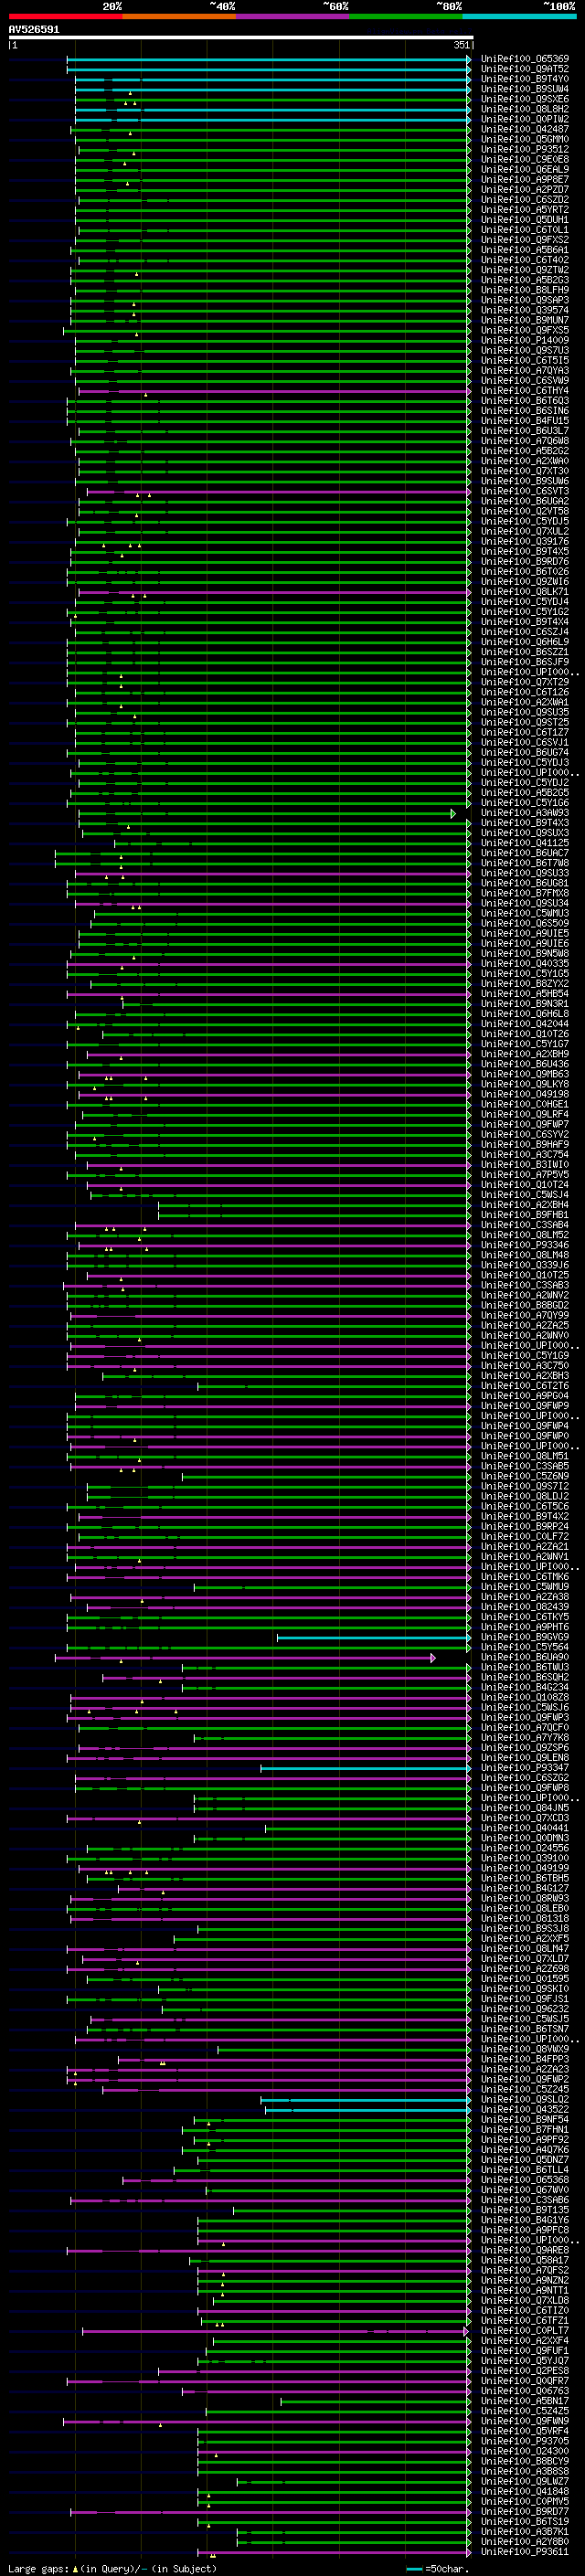Select the UniRef100_B6SIN6 label
585x2576 pixels.
[x=524, y=410]
